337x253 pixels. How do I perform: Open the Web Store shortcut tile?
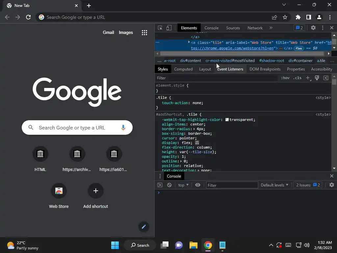click(59, 196)
